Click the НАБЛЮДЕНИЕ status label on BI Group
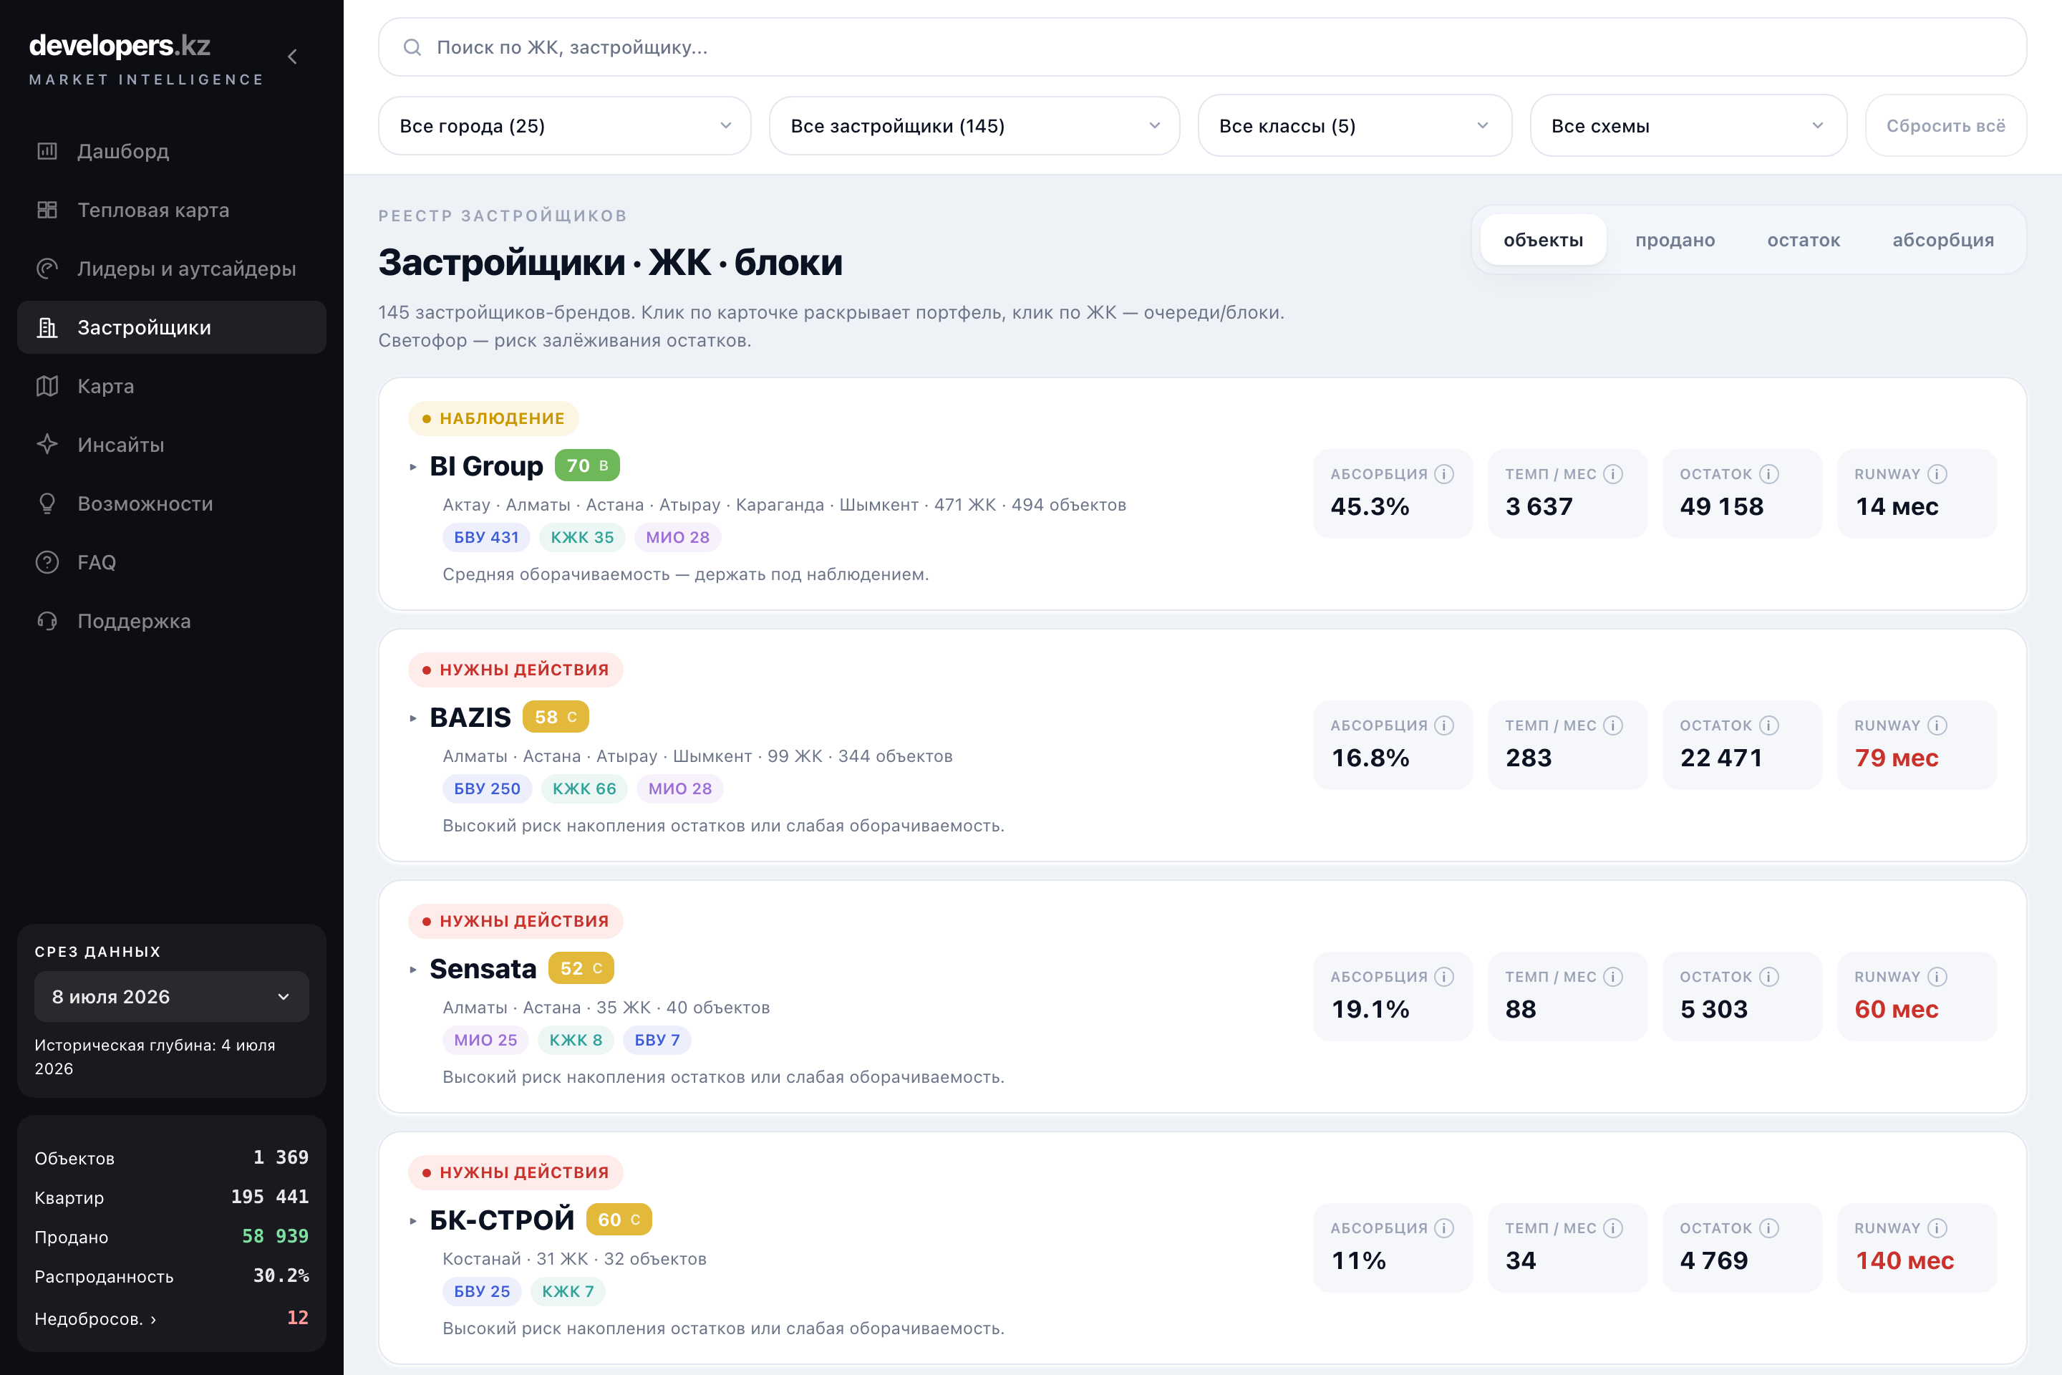The height and width of the screenshot is (1375, 2062). pos(493,418)
